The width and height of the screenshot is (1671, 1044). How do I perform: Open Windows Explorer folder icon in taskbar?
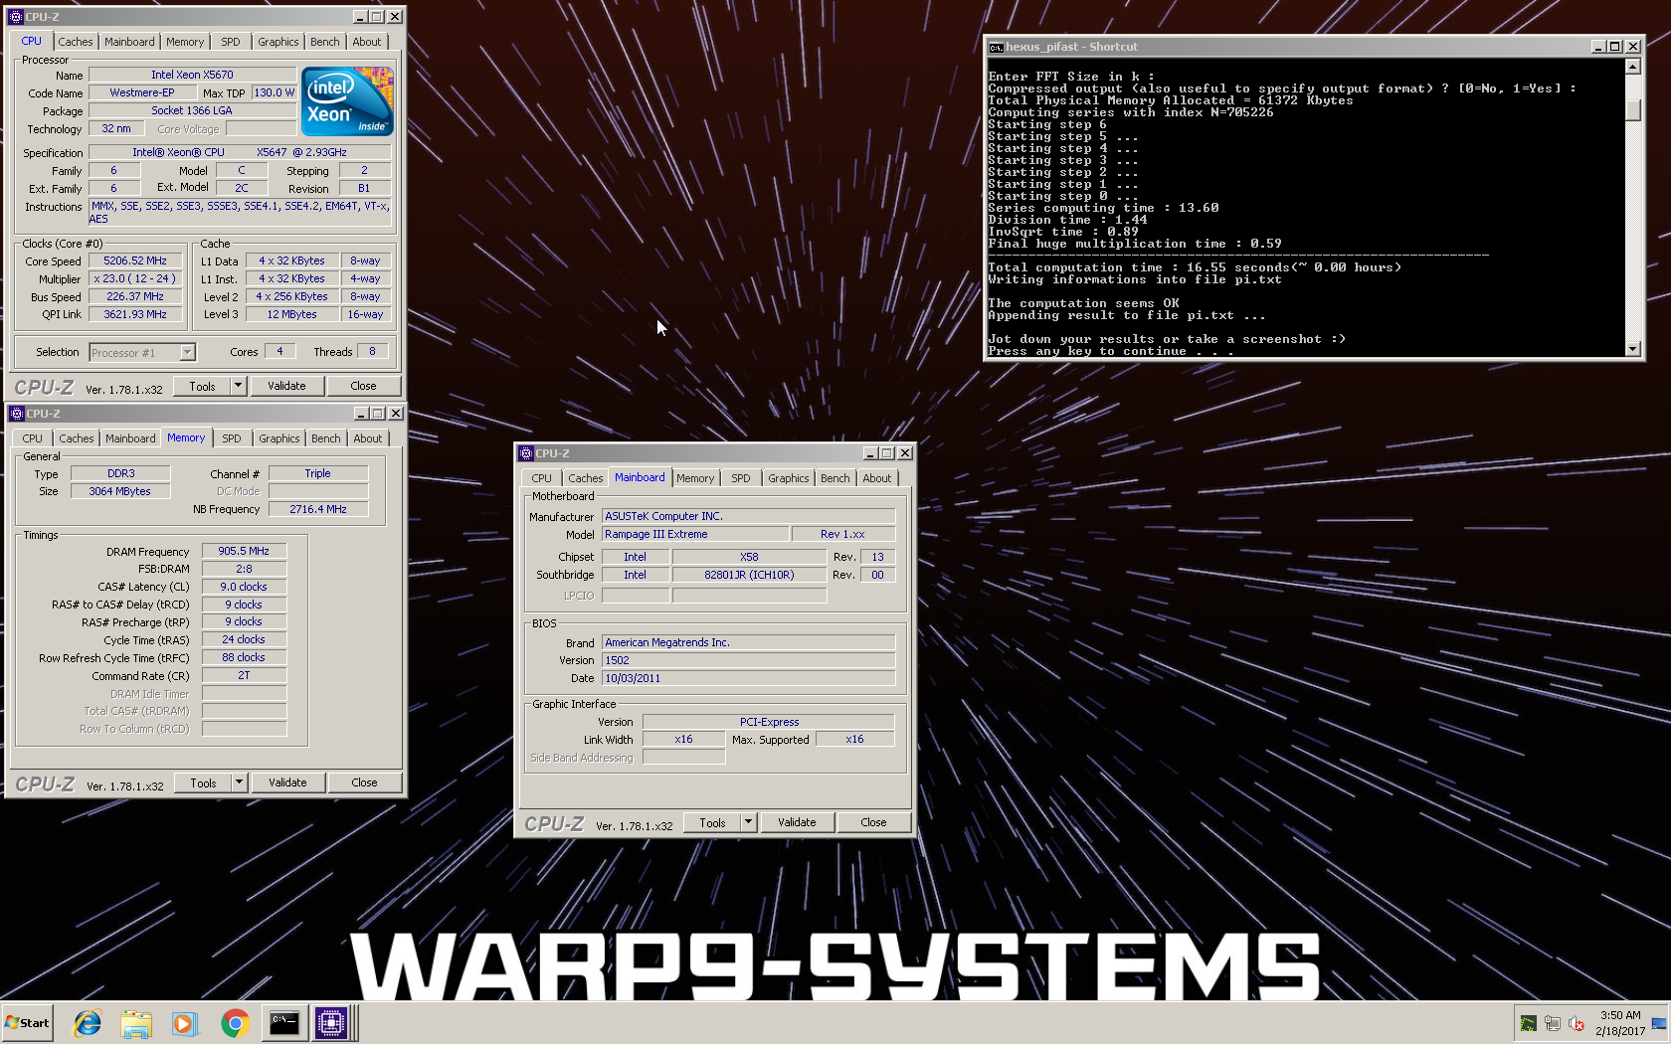[x=136, y=1023]
